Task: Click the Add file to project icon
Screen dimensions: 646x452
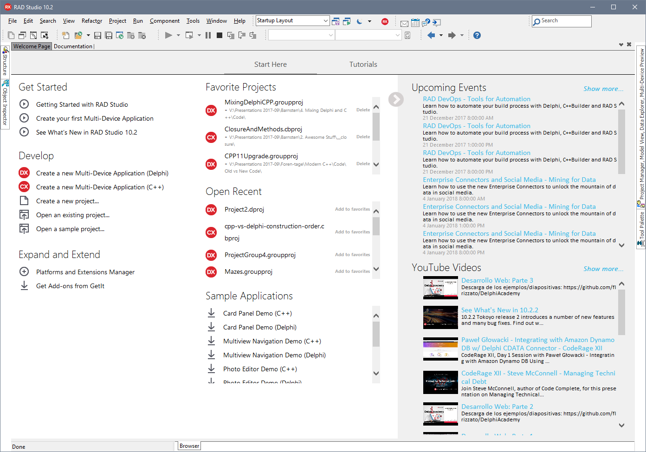Action: click(x=131, y=35)
